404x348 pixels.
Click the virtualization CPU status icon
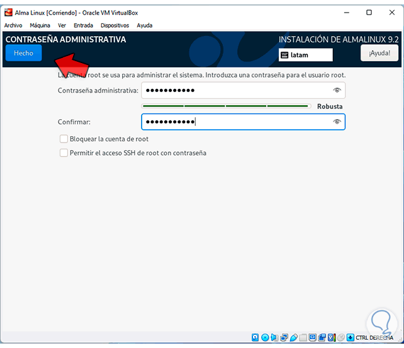[x=332, y=337]
